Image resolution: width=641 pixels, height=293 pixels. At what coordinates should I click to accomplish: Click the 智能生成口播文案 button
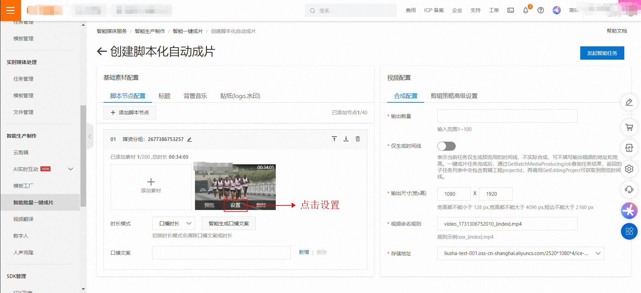click(x=229, y=223)
